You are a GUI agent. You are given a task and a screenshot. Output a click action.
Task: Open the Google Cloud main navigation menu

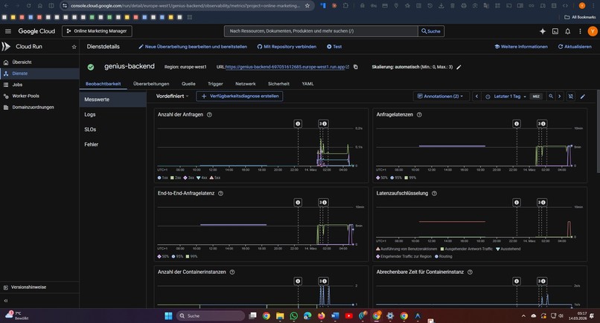click(8, 31)
